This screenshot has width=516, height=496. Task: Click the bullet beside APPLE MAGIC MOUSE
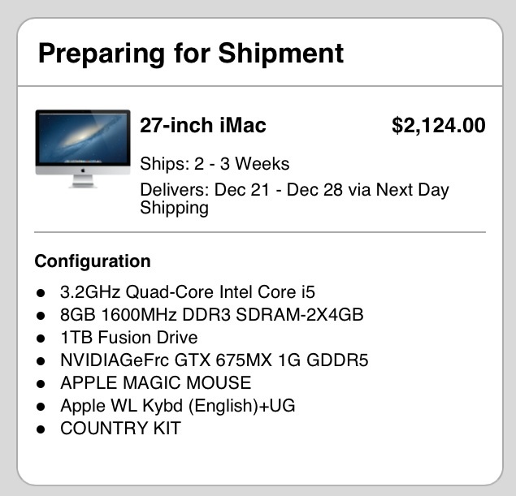(x=41, y=384)
